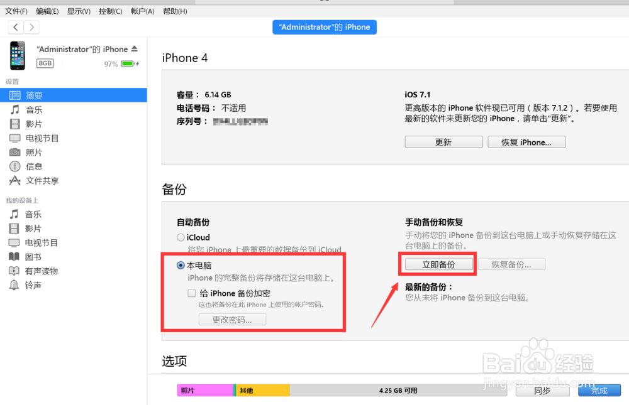Select iCloud automatic backup option
The width and height of the screenshot is (629, 405).
pos(181,237)
